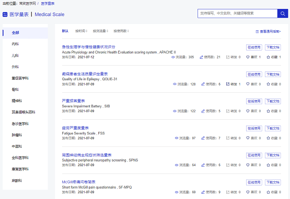Click the eye views icon for SF-MPQ
The height and width of the screenshot is (199, 290).
(x=177, y=192)
